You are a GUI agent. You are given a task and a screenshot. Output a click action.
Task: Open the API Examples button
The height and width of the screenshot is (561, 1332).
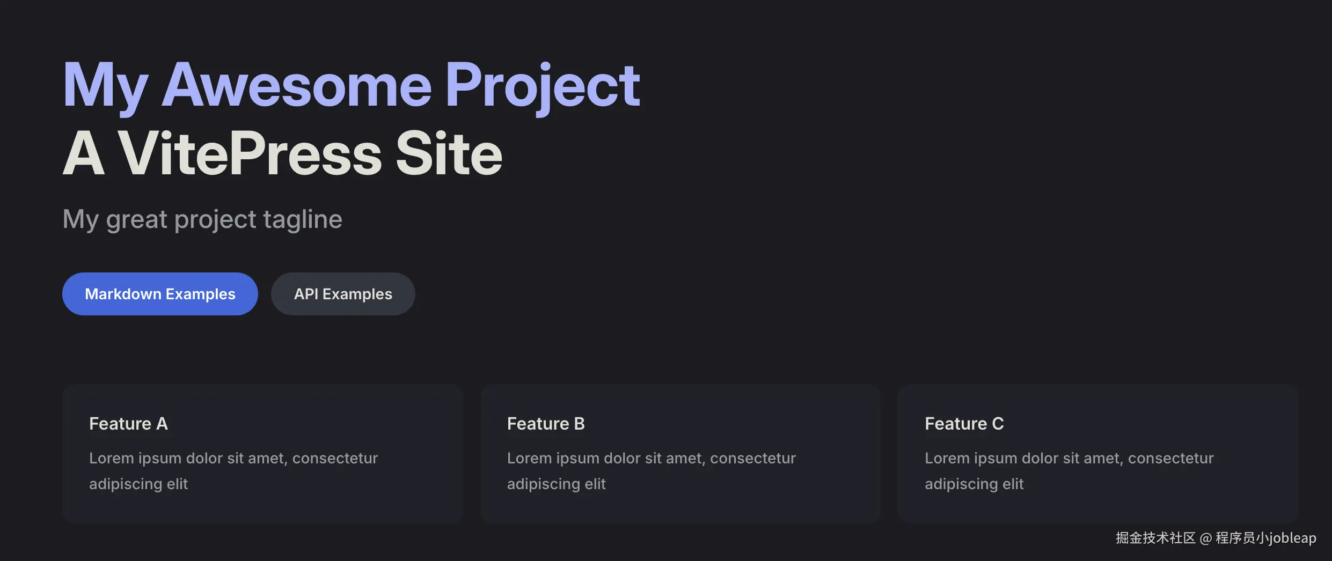click(x=343, y=294)
